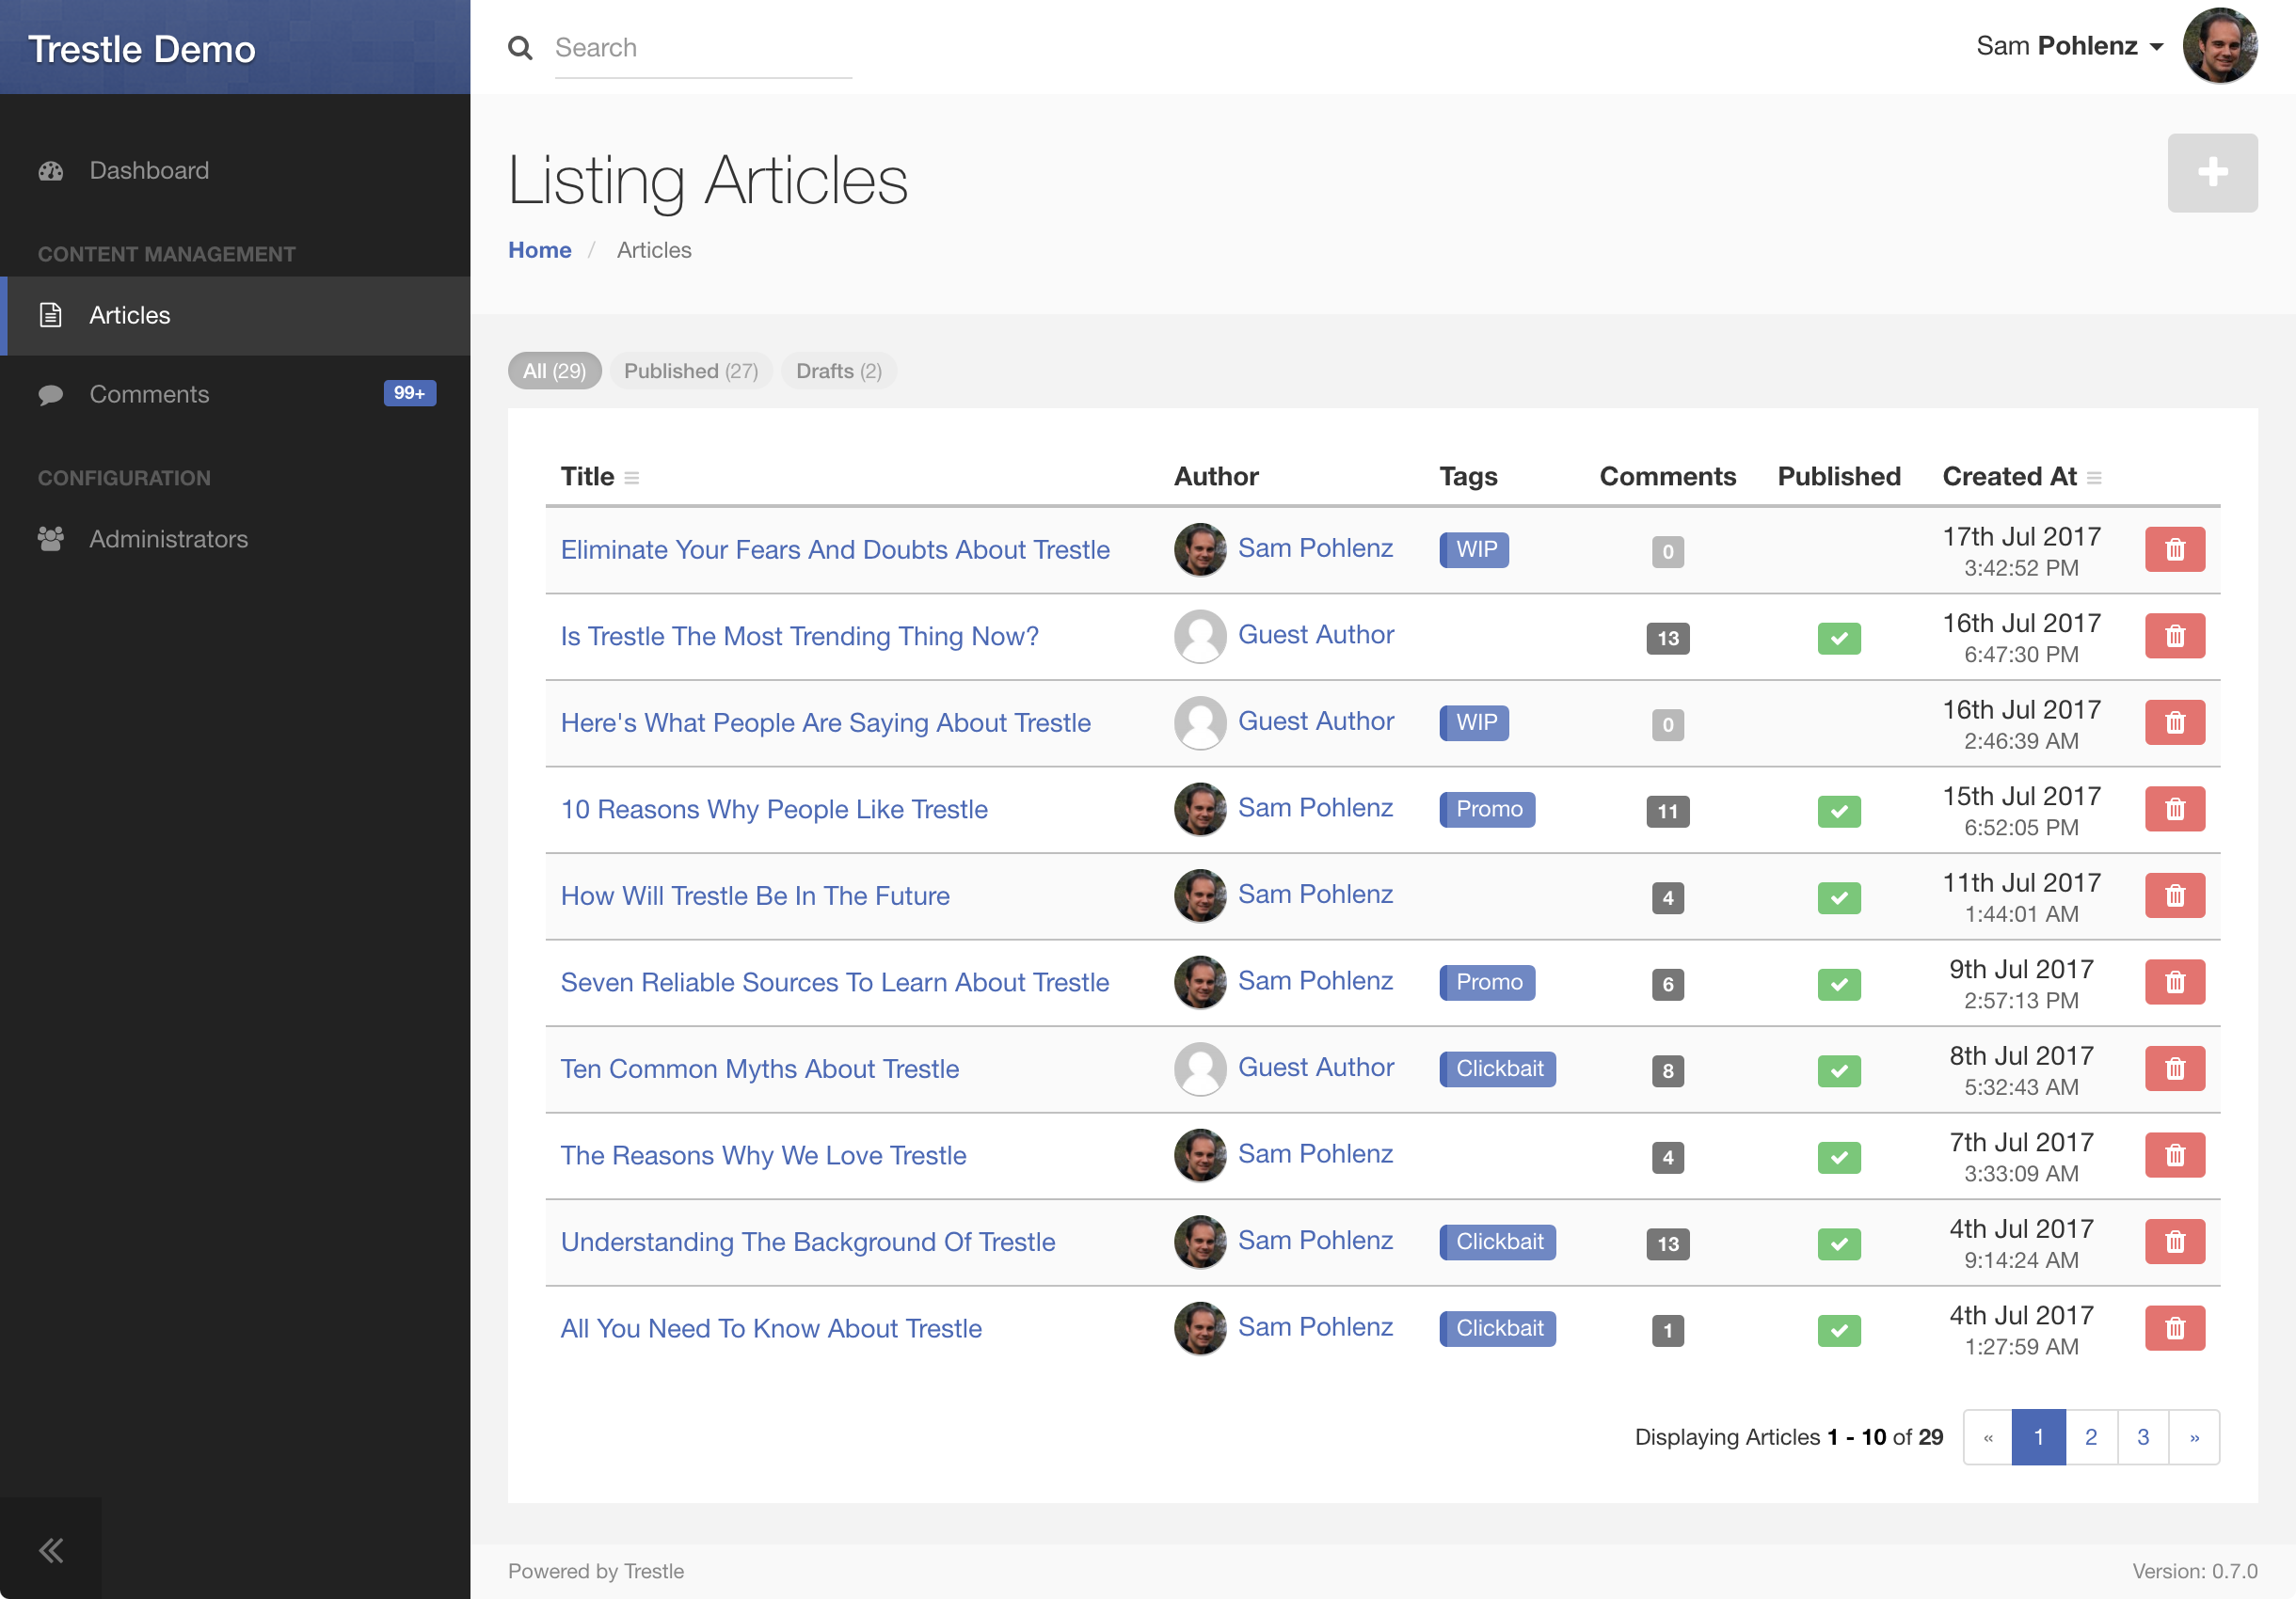The height and width of the screenshot is (1599, 2296).
Task: Click the Dashboard sidebar icon
Action: click(51, 169)
